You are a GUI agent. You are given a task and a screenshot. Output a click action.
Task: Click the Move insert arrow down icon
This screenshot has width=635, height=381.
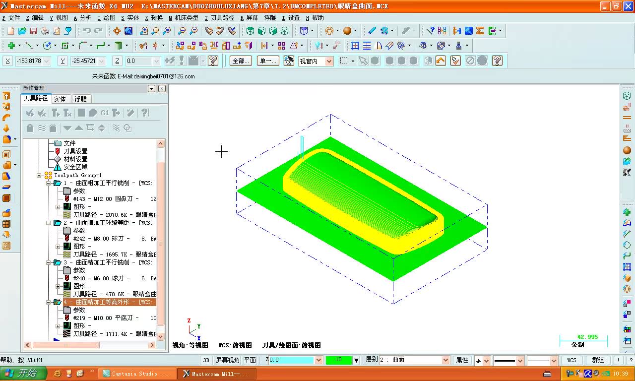click(67, 128)
